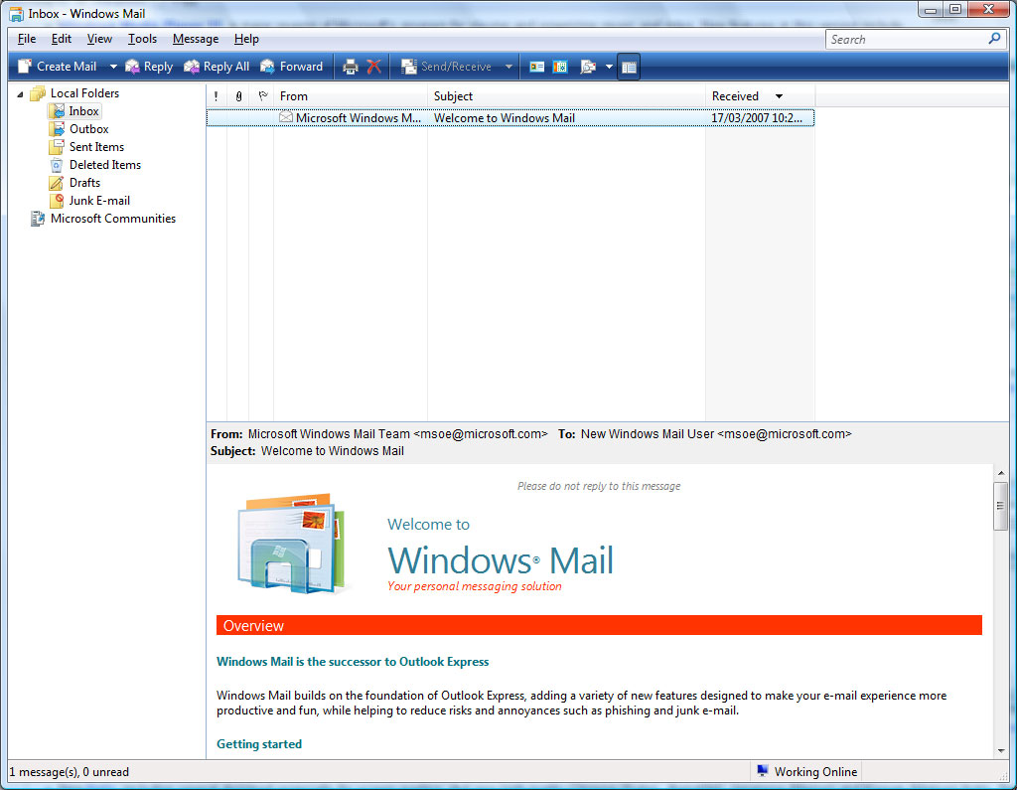Screen dimensions: 1017x790
Task: Reply to the selected message
Action: 149,67
